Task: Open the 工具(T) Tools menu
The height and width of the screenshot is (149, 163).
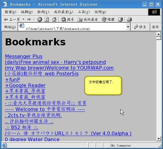Action: tap(84, 12)
